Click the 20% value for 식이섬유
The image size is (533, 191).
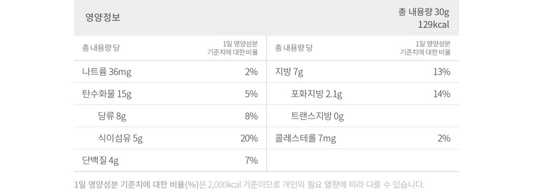(249, 138)
